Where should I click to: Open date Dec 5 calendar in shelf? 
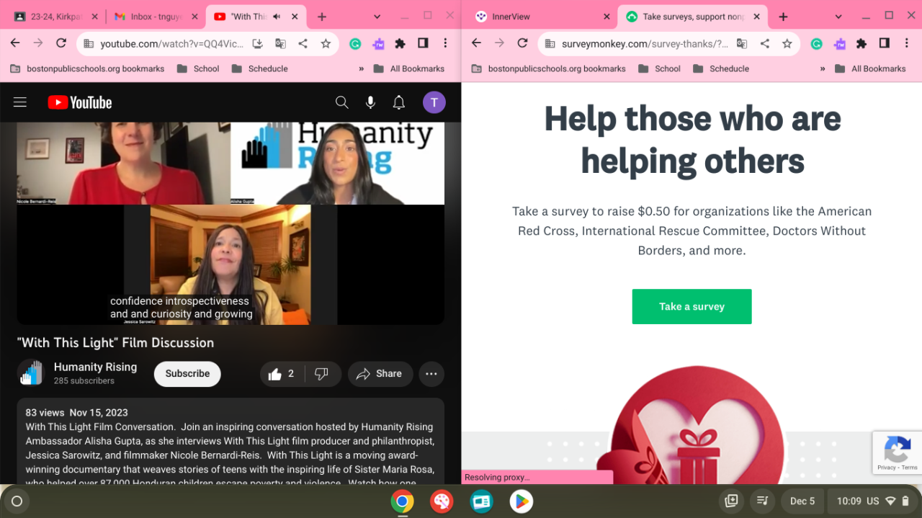802,501
